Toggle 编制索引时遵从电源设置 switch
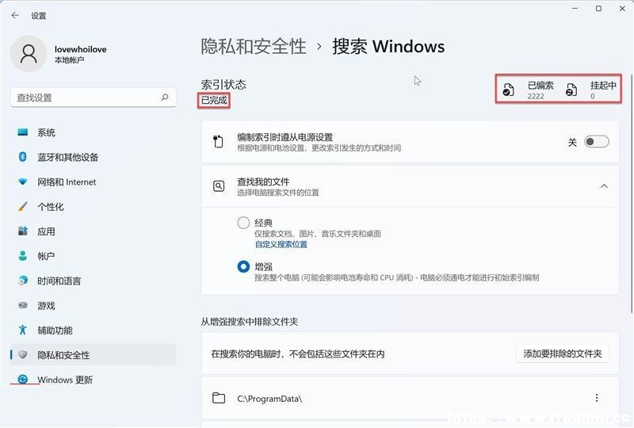Viewport: 634px width, 428px height. click(x=597, y=142)
